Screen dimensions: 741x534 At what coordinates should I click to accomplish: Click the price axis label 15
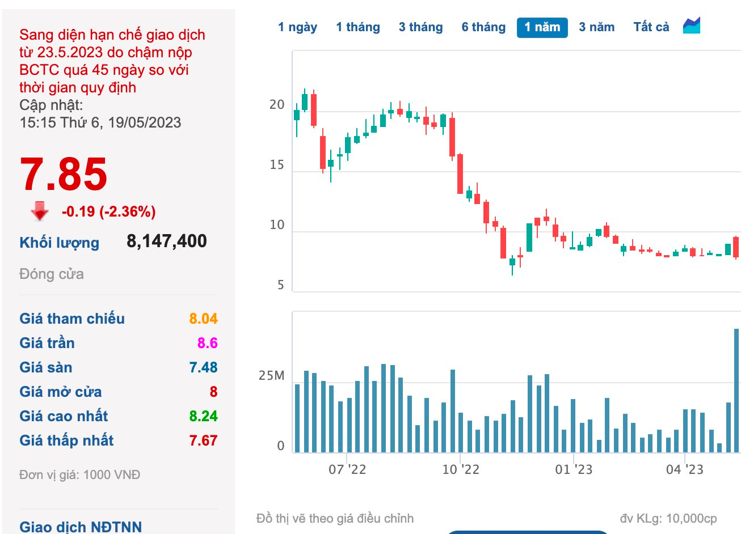(277, 165)
